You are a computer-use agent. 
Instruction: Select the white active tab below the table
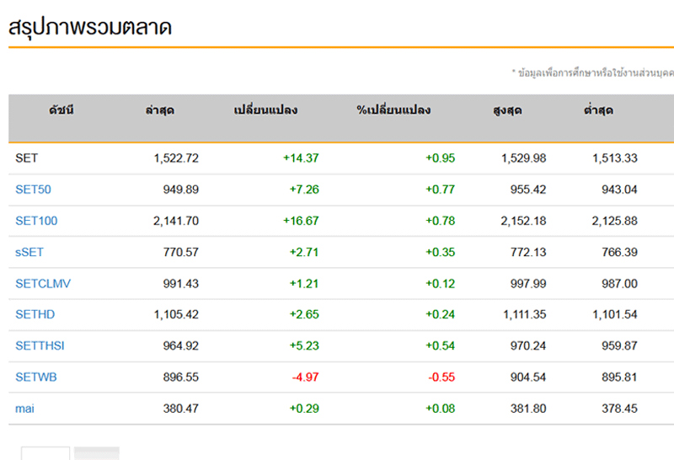(x=45, y=453)
